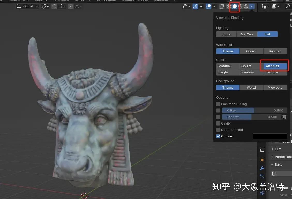Collapse the viewport shading dropdown arrow
This screenshot has height=199, width=292.
(x=252, y=6)
